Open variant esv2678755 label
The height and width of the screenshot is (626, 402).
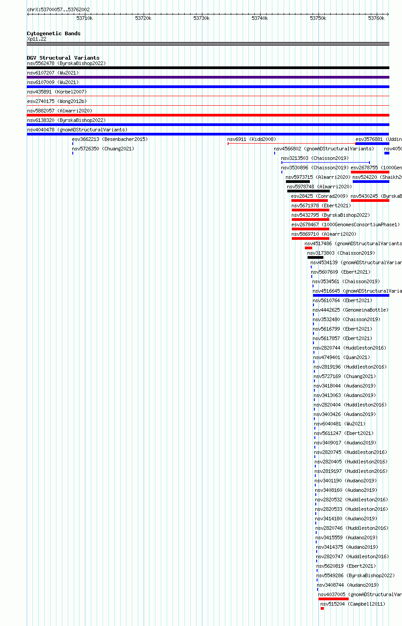pyautogui.click(x=376, y=168)
